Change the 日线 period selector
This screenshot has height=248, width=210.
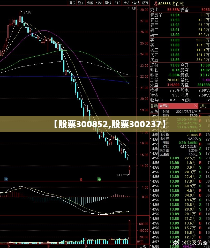(x=143, y=246)
